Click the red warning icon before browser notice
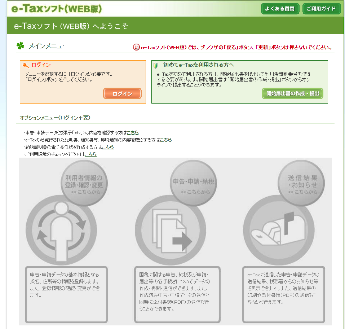Viewport: 345px width, 329px height. (x=136, y=47)
